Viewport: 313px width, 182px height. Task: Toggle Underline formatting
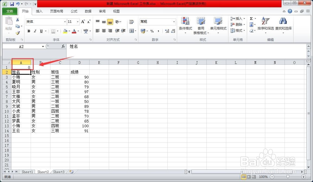[41, 31]
